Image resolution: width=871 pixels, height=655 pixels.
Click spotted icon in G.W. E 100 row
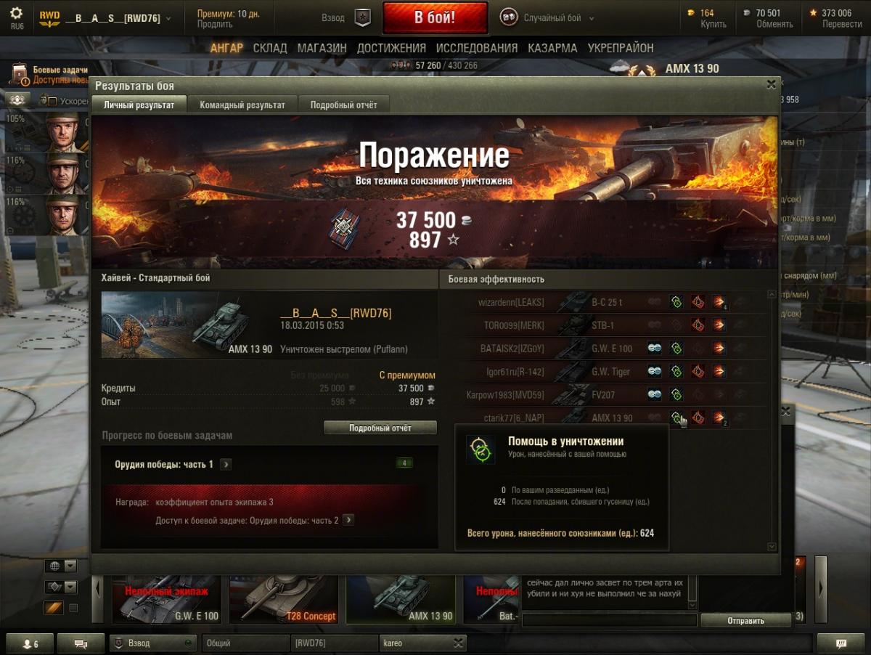click(654, 349)
